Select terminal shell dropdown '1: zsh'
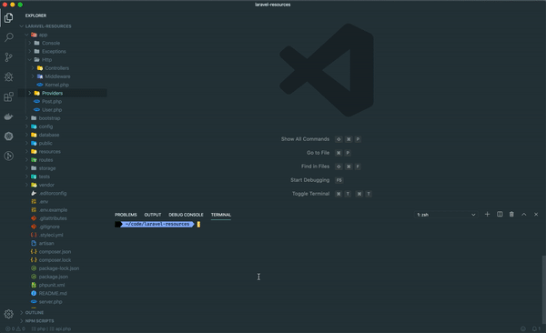The width and height of the screenshot is (546, 333). 446,215
